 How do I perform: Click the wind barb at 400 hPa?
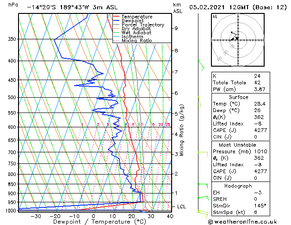(201, 65)
